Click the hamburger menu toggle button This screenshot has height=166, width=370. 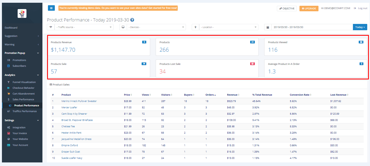[x=51, y=8]
